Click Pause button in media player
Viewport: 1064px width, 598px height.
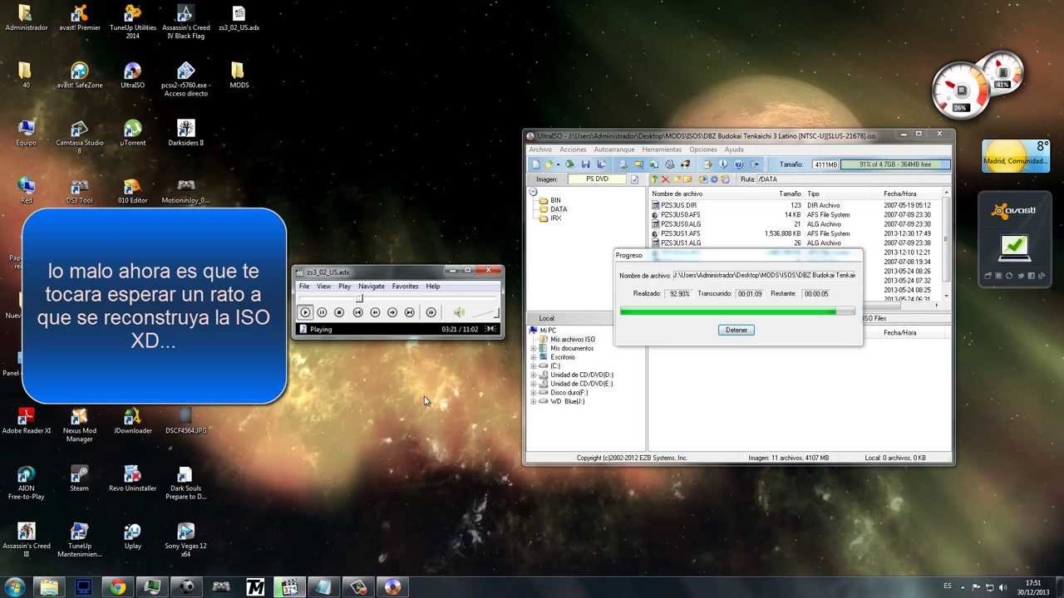[322, 312]
